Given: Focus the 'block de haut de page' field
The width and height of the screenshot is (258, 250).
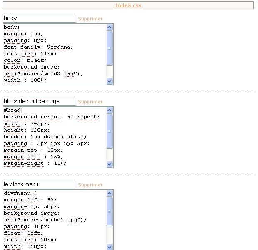Looking at the screenshot, I should pos(40,101).
